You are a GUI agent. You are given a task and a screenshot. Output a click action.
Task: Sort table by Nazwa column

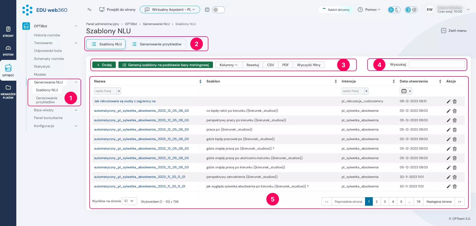click(x=200, y=81)
